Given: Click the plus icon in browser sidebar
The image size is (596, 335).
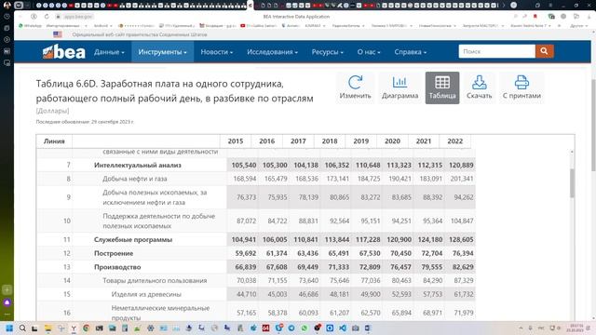Looking at the screenshot, I should click(x=7, y=289).
